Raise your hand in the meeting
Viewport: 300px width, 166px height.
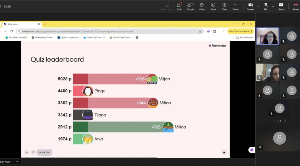point(202,6)
